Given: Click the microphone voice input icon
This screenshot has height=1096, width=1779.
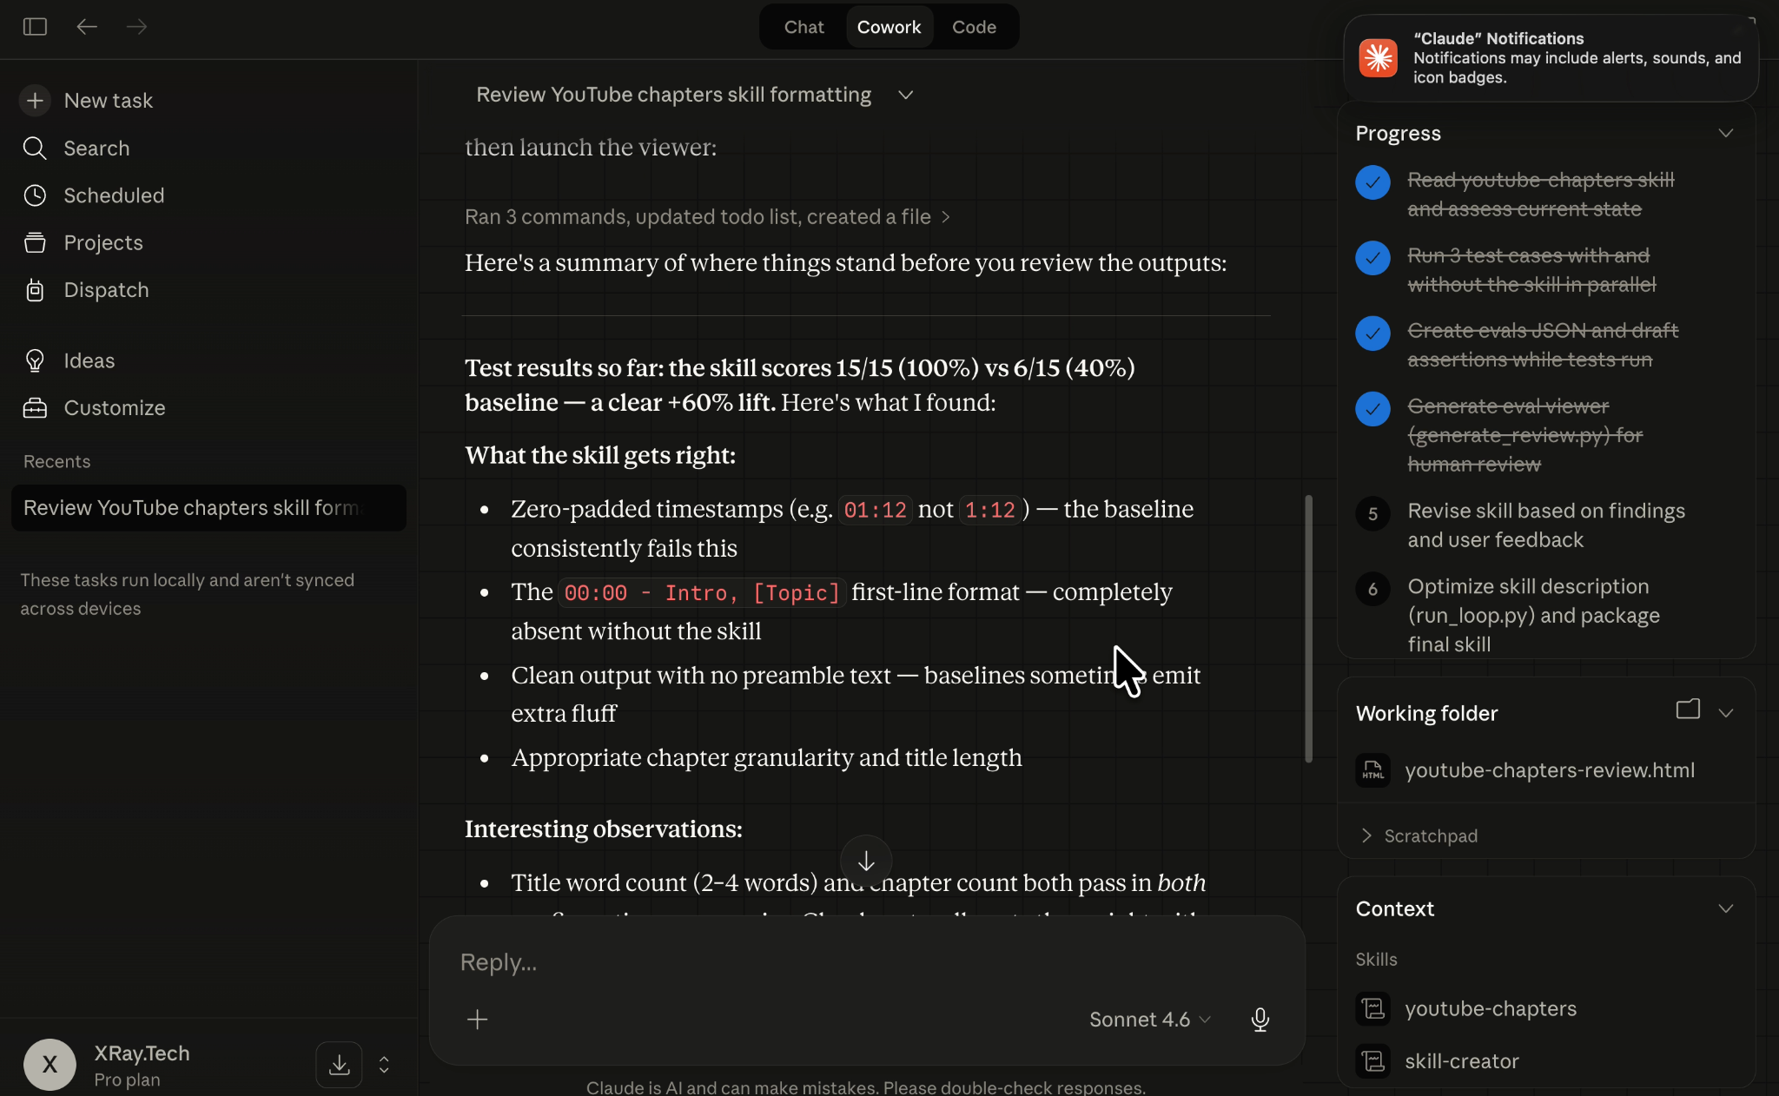Looking at the screenshot, I should [x=1260, y=1019].
